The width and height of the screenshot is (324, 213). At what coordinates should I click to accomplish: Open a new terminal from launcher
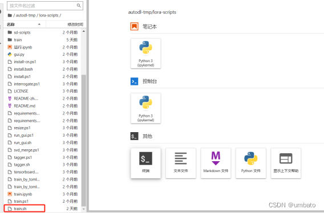(x=145, y=163)
